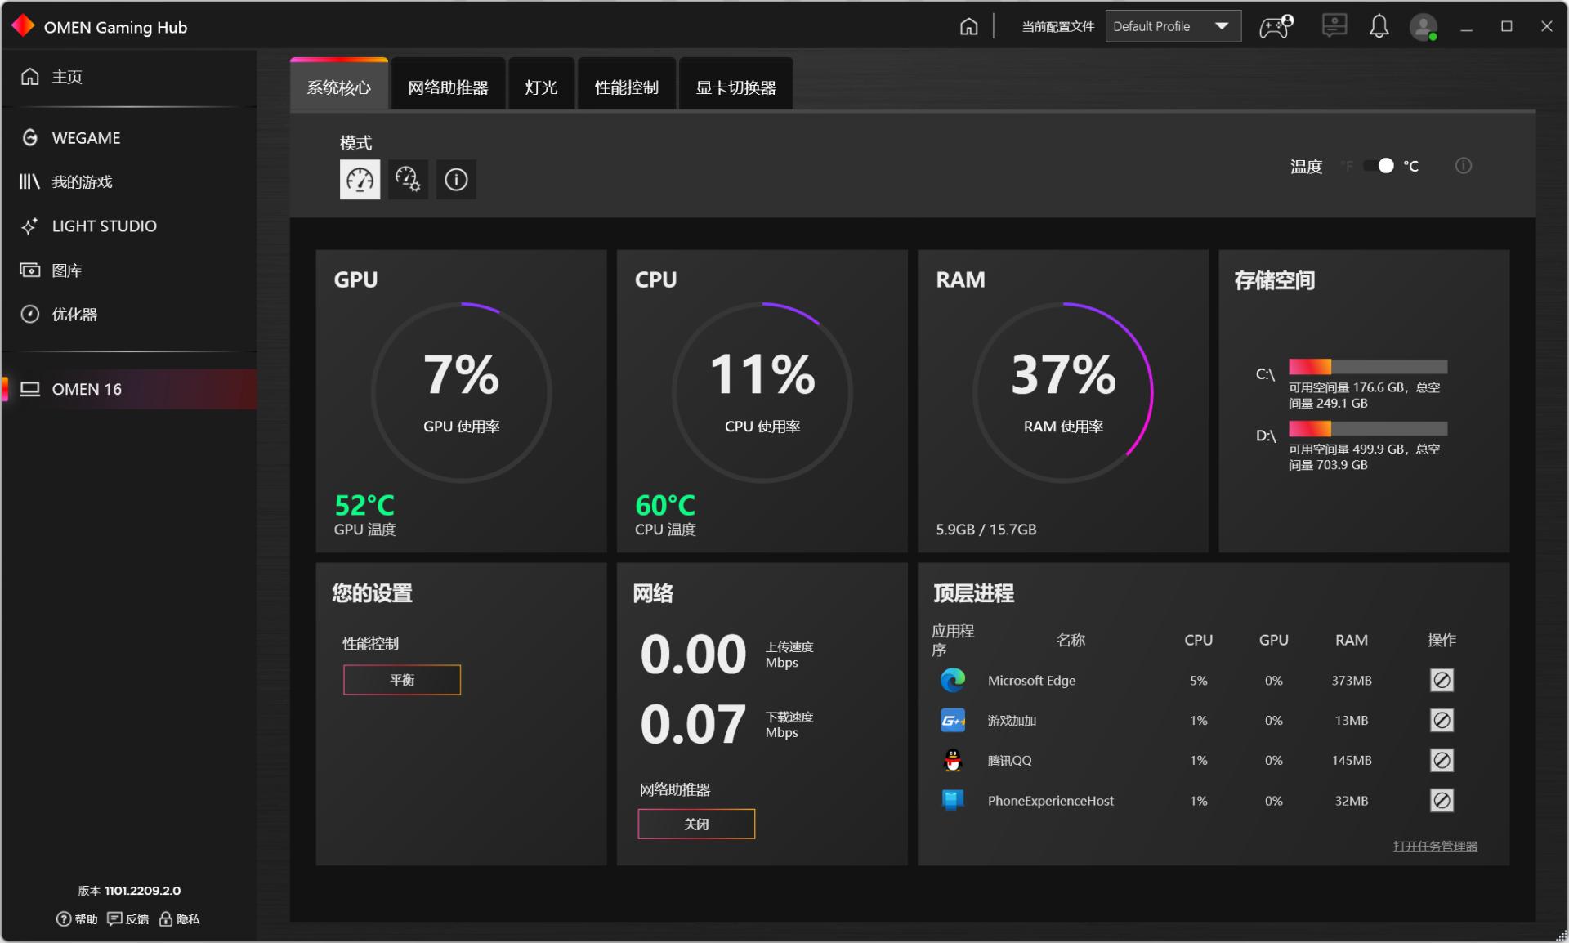Viewport: 1569px width, 943px height.
Task: End the Microsoft Edge process
Action: [1442, 680]
